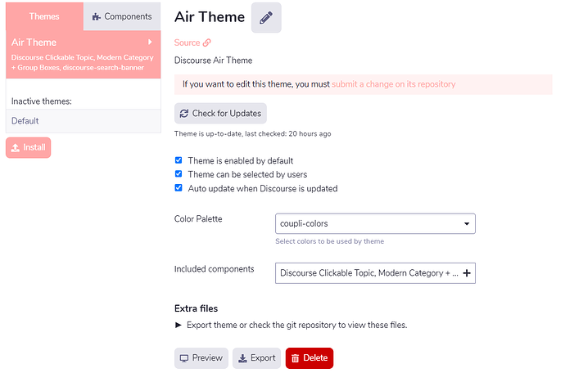Open the Included components selector

tap(368, 274)
